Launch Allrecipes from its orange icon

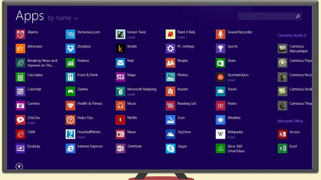click(20, 48)
